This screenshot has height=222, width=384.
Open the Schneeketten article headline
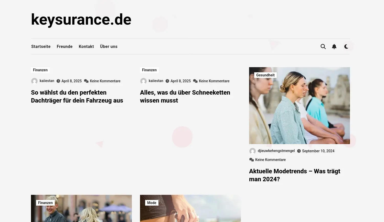click(x=185, y=96)
